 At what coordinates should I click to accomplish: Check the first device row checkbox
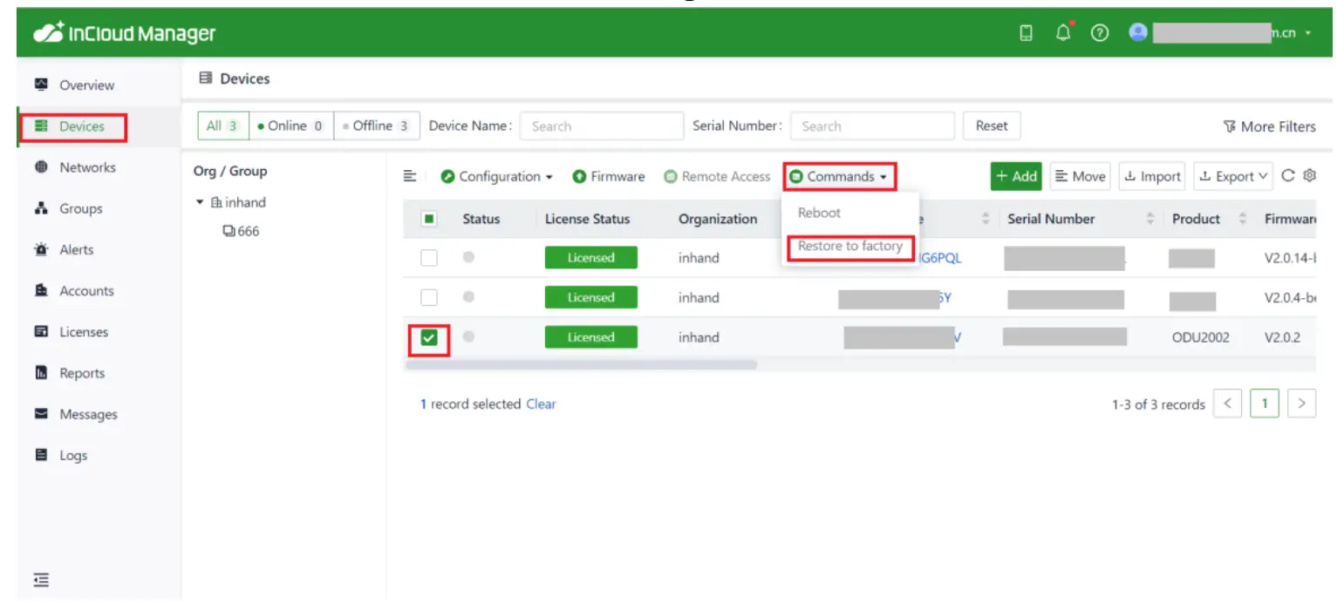click(x=429, y=258)
